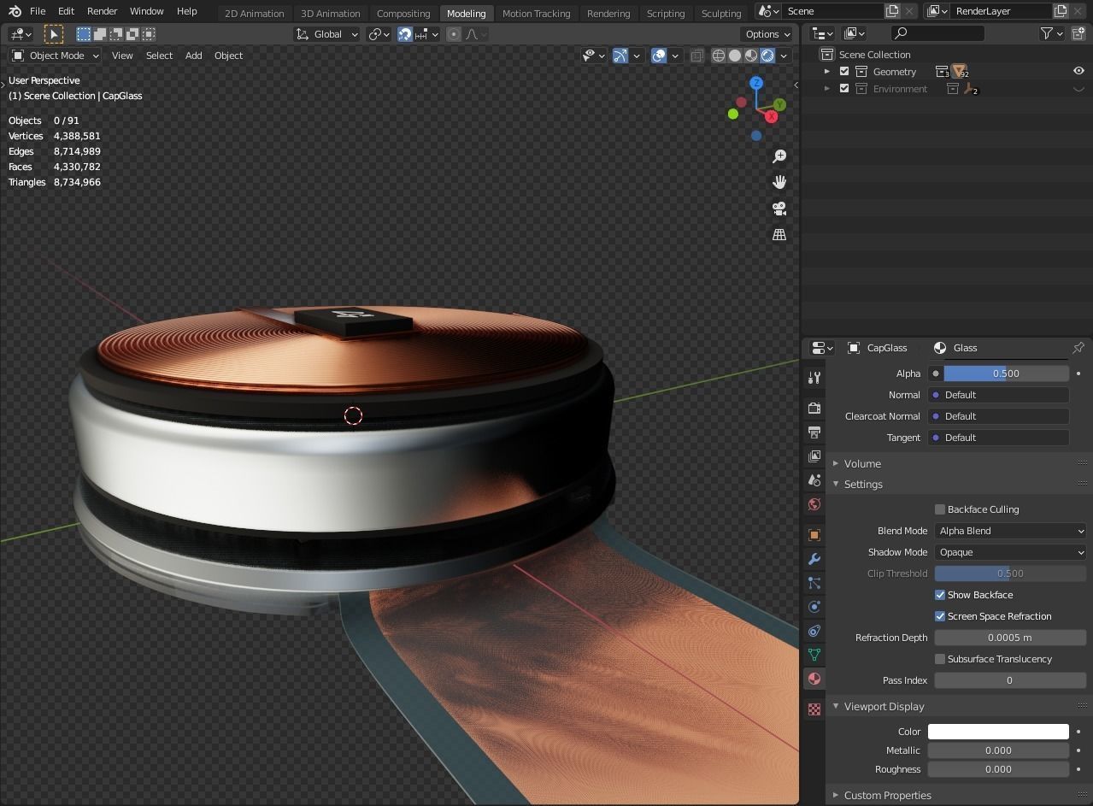
Task: Open the Modifier Properties wrench tab
Action: point(814,559)
